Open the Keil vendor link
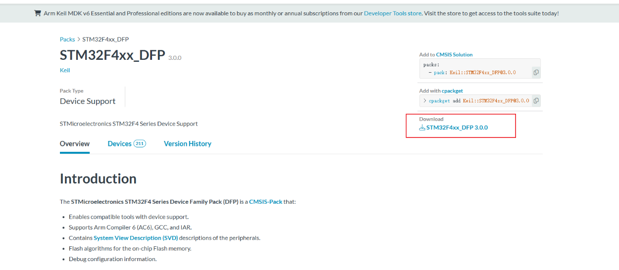Viewport: 619px width, 270px height. (x=65, y=70)
